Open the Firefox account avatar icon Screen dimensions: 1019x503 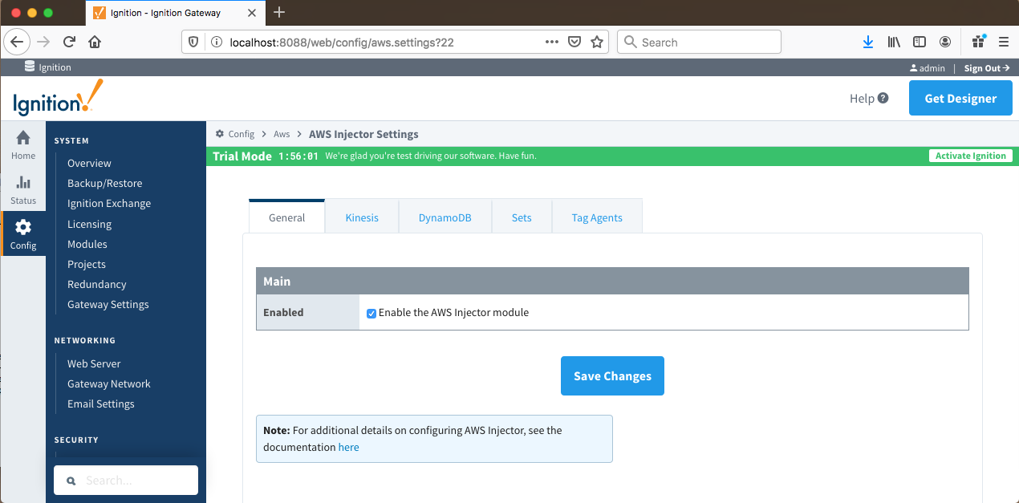tap(945, 43)
